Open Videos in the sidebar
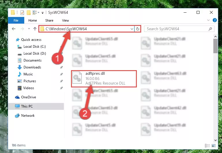Viewport: 222px width, 153px height. pos(29,88)
